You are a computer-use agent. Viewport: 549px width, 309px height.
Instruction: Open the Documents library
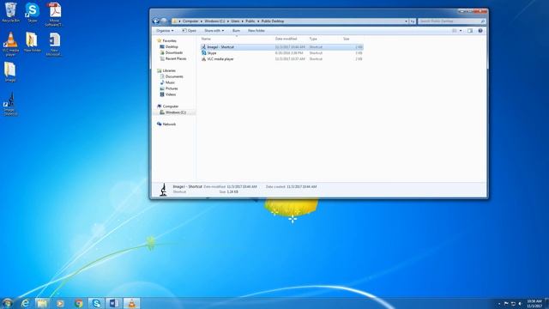click(173, 76)
